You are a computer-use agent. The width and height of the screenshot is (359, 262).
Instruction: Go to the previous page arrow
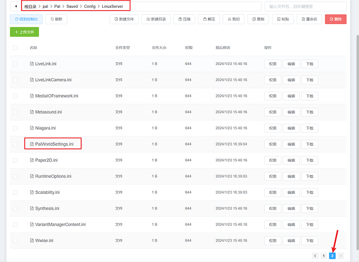315,256
